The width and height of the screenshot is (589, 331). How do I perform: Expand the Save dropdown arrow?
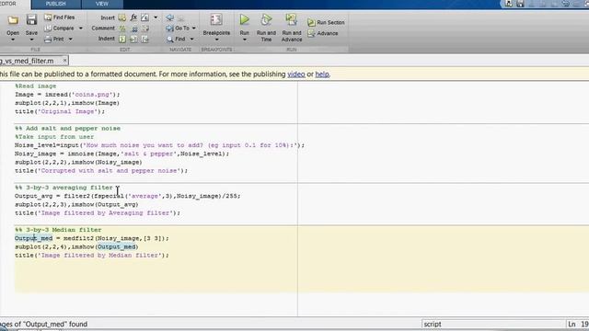31,40
